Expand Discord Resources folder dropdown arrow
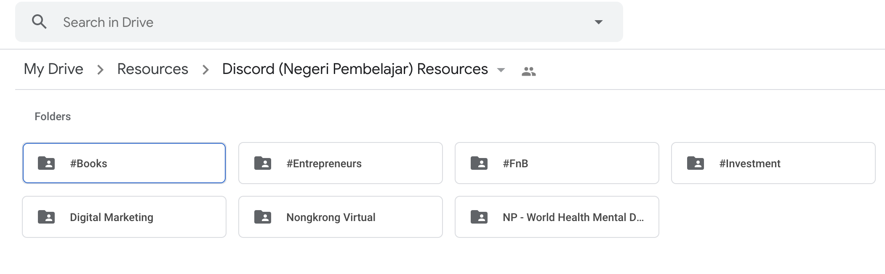 (501, 70)
